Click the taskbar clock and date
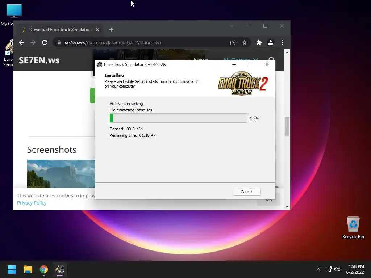This screenshot has width=371, height=278. click(x=355, y=269)
